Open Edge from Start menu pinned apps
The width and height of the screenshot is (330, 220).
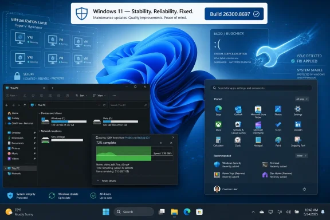pos(218,111)
